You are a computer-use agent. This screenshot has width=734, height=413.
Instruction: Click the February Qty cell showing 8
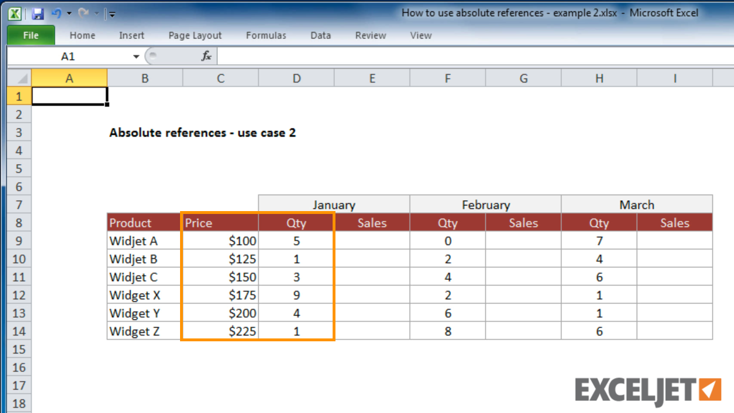click(x=448, y=331)
